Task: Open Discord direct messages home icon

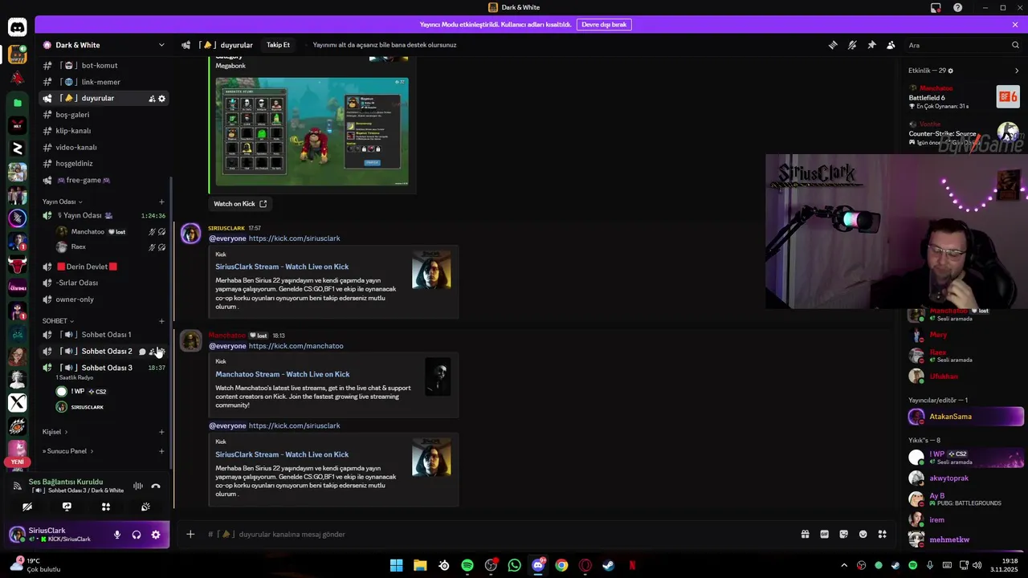Action: pyautogui.click(x=17, y=27)
